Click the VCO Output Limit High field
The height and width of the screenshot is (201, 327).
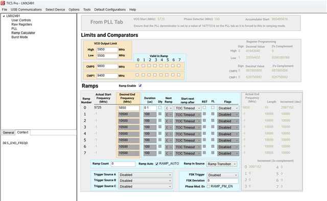pyautogui.click(x=107, y=50)
